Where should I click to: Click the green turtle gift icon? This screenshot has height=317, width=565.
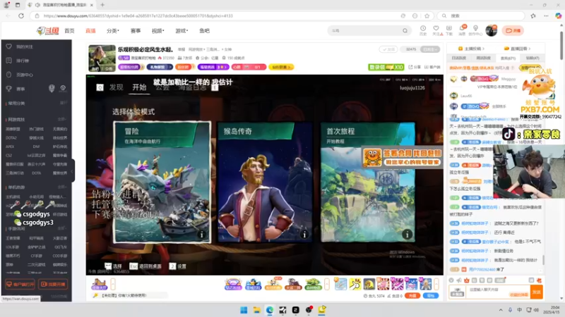coord(313,285)
